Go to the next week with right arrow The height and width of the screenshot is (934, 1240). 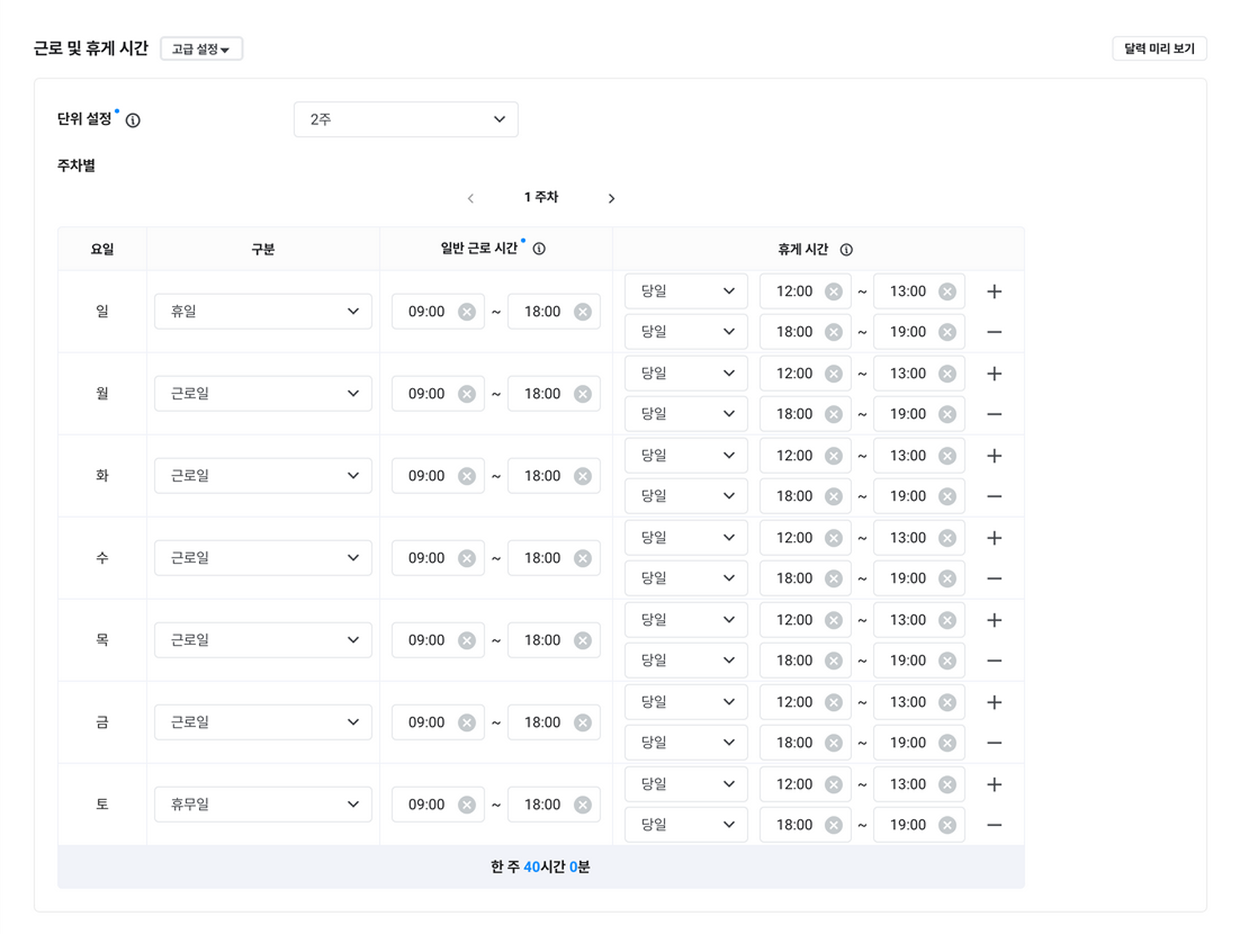[612, 198]
